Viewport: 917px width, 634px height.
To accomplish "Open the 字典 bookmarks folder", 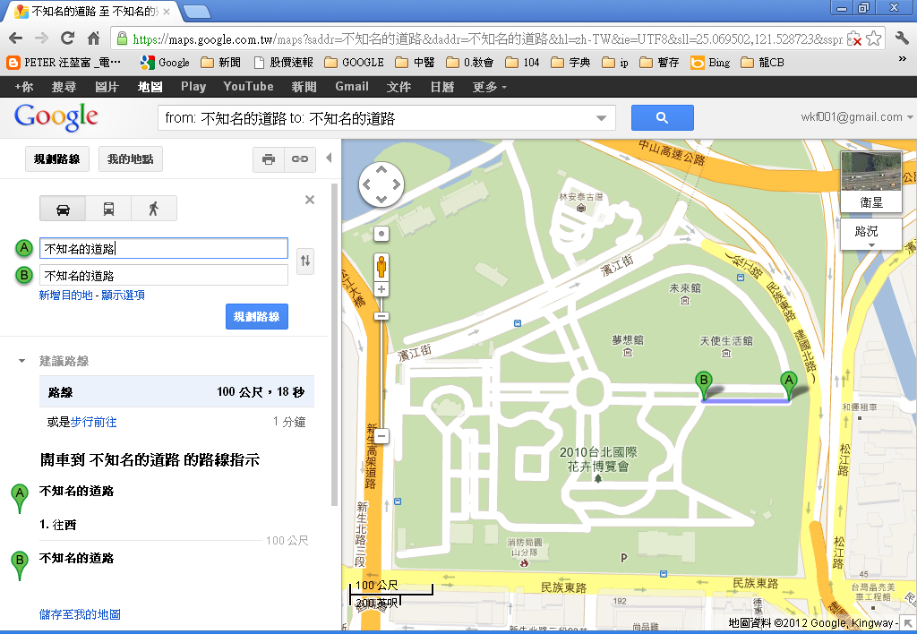I will (570, 63).
